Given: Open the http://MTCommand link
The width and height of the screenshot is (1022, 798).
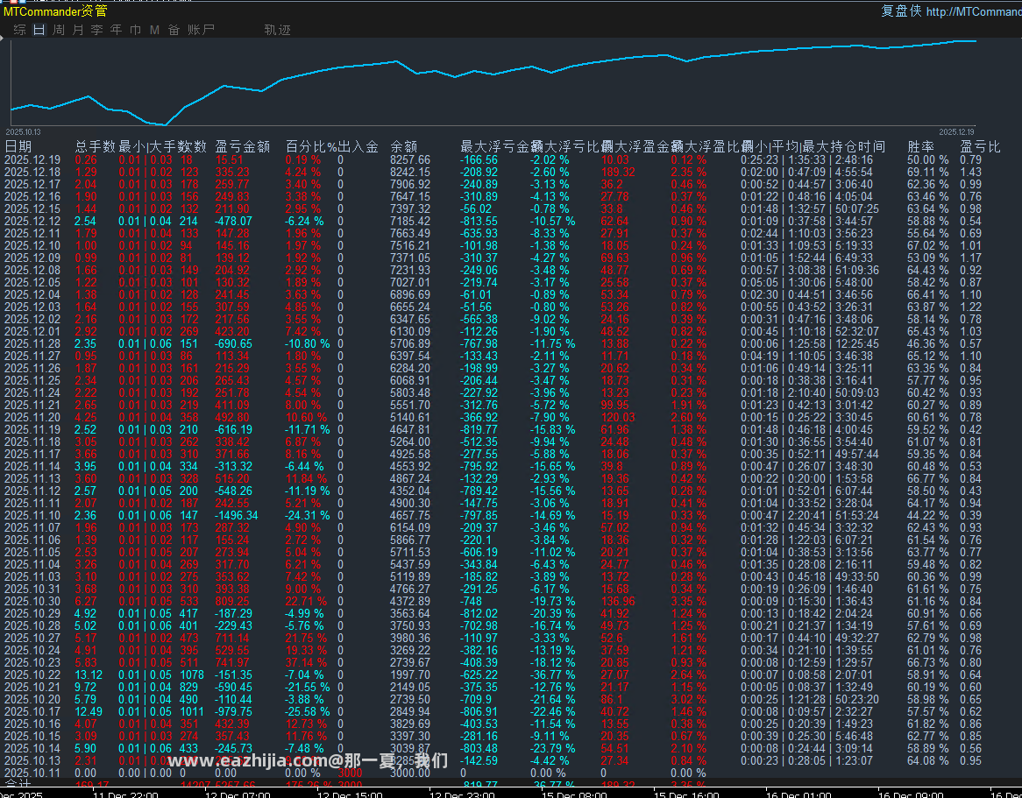Looking at the screenshot, I should (974, 11).
